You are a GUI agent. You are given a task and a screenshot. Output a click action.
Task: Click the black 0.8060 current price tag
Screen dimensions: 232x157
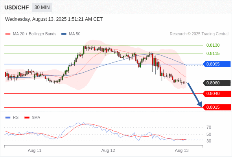(217, 83)
